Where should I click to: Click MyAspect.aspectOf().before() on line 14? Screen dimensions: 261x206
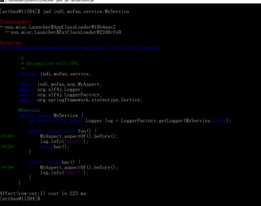point(79,136)
